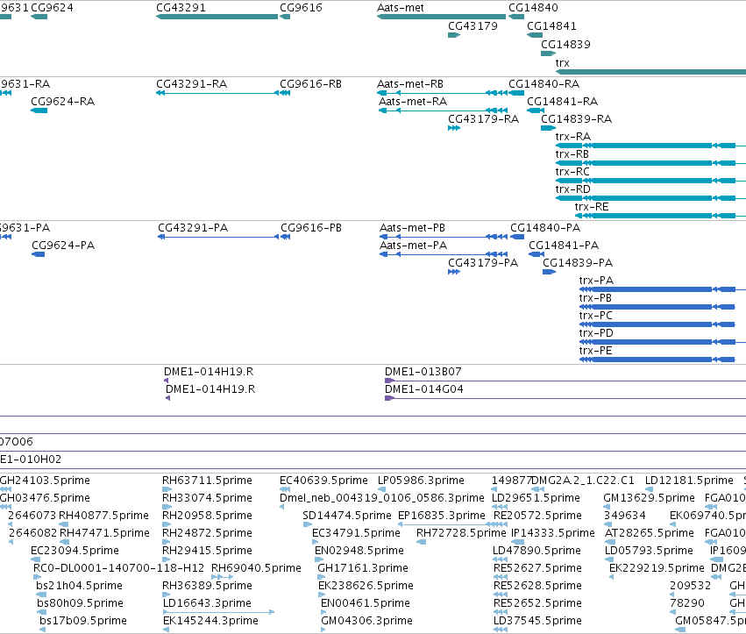Screen dimensions: 746x634
Task: Click EST EK238626.5prime label
Action: tap(366, 586)
